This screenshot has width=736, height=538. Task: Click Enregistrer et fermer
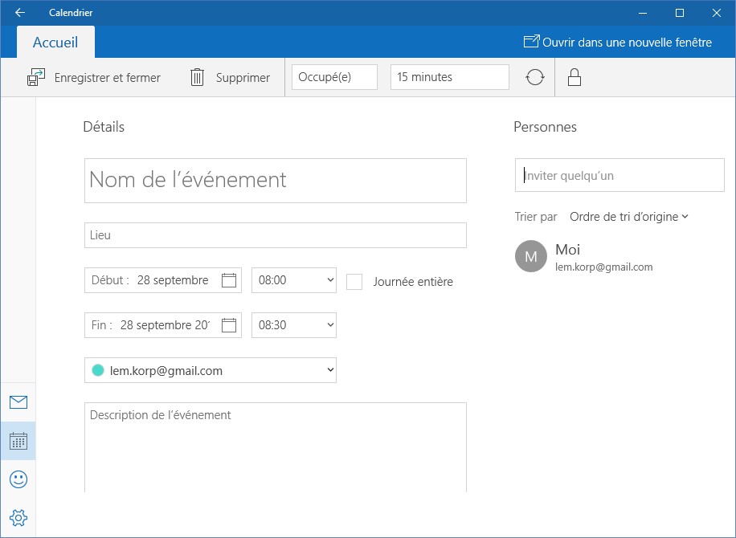[x=94, y=78]
